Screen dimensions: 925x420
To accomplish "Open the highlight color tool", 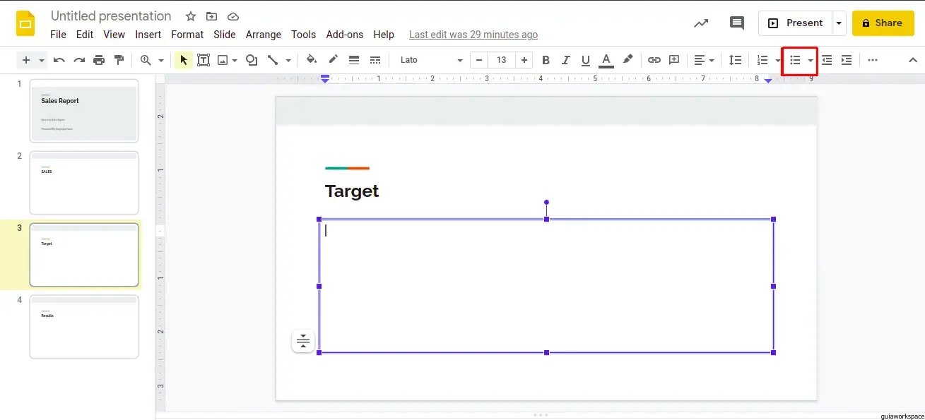I will [x=628, y=60].
